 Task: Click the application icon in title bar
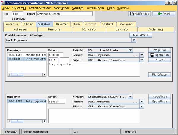pyautogui.click(x=3, y=3)
